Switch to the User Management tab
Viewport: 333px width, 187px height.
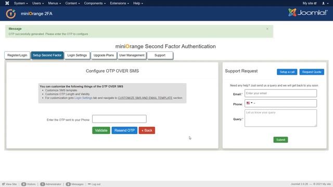pos(132,56)
